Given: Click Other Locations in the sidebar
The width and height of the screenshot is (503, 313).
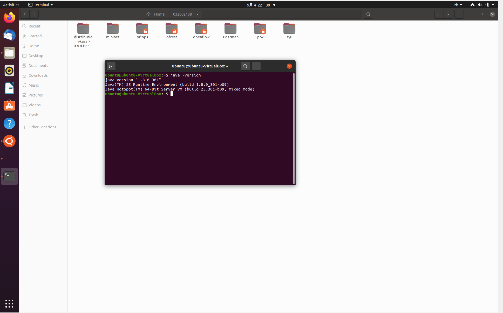Looking at the screenshot, I should pyautogui.click(x=42, y=127).
